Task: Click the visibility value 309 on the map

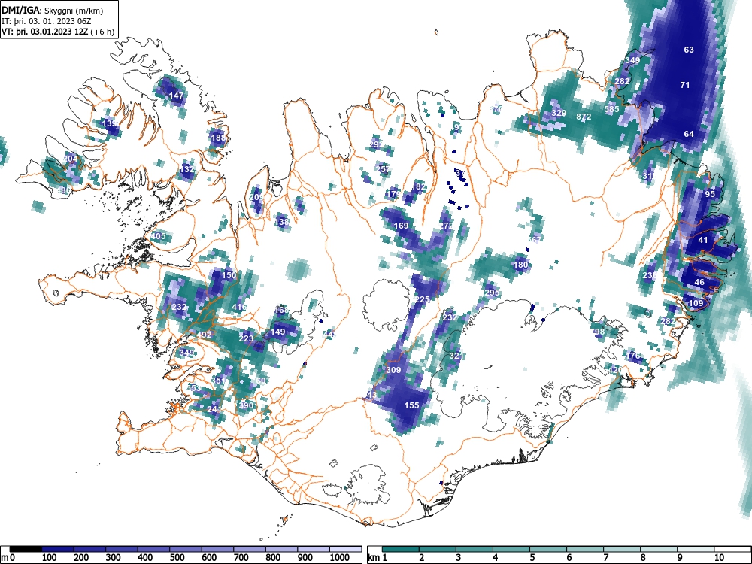Action: click(393, 370)
